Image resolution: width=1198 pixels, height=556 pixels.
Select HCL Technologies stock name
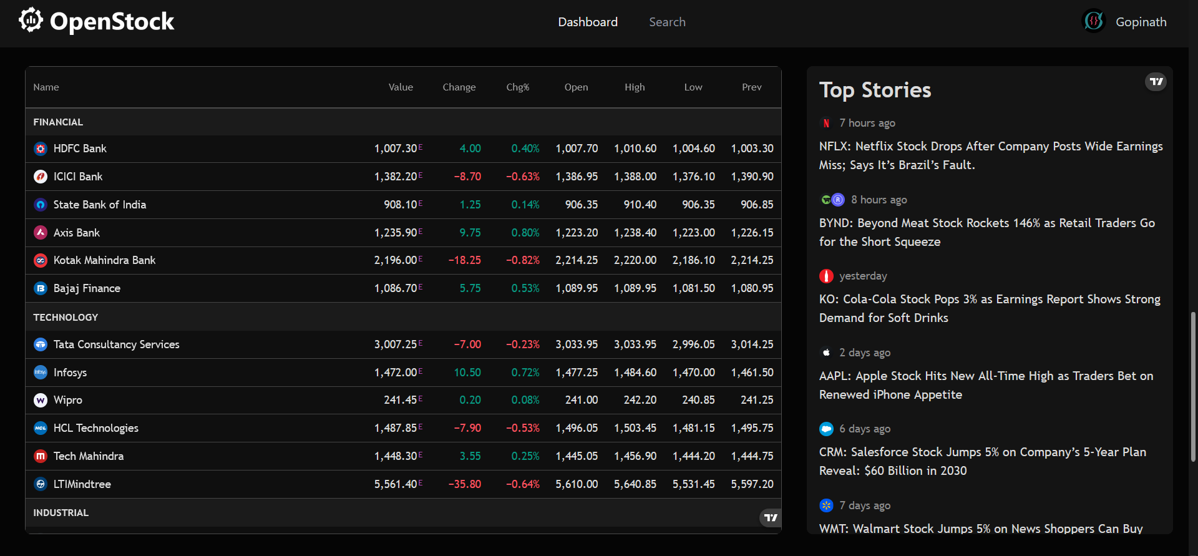(96, 428)
